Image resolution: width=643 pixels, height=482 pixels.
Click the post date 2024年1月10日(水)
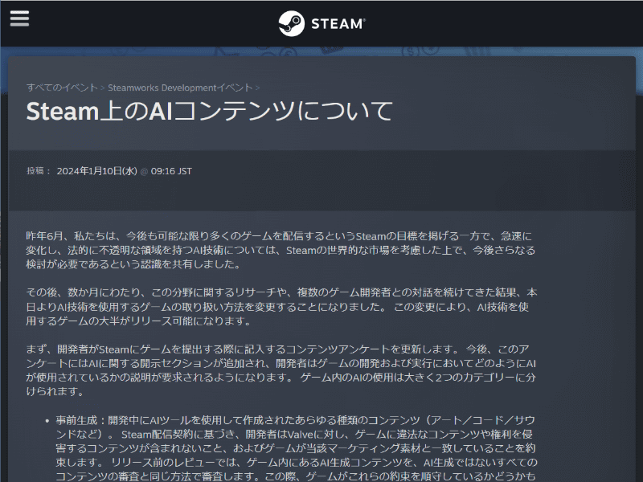tap(96, 171)
